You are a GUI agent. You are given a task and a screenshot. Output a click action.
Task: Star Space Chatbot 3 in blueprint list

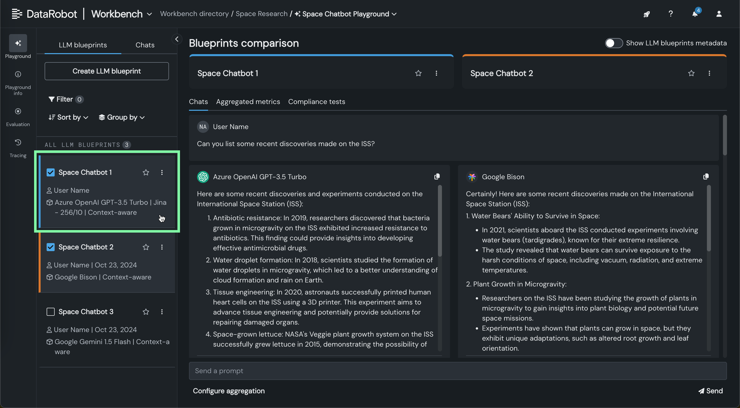point(146,312)
